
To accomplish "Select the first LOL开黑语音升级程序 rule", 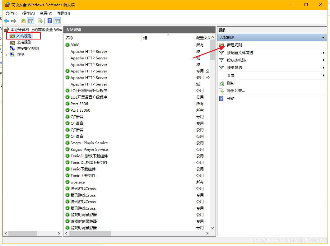I will click(x=89, y=91).
